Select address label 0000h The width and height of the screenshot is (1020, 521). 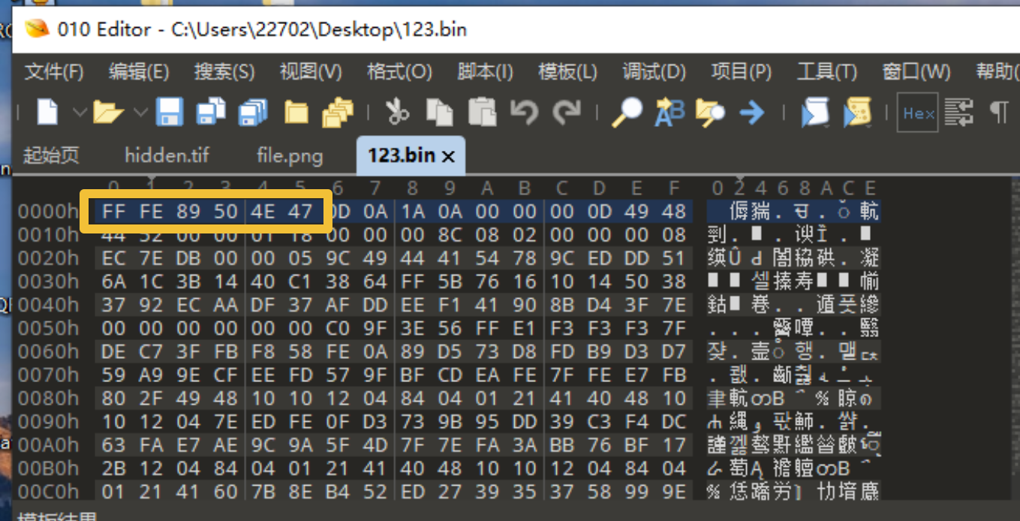coord(48,212)
